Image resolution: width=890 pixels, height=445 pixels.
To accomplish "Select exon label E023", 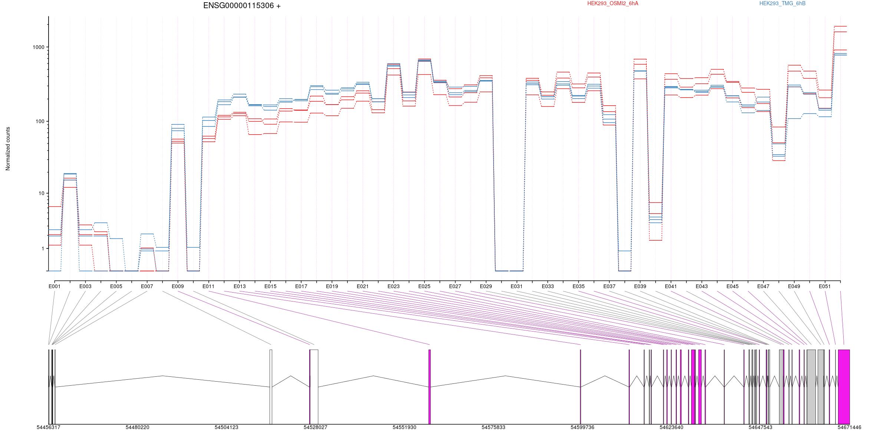I will tap(393, 286).
